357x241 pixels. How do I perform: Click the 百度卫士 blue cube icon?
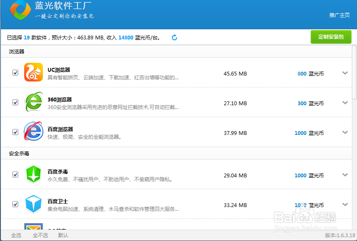[34, 204]
